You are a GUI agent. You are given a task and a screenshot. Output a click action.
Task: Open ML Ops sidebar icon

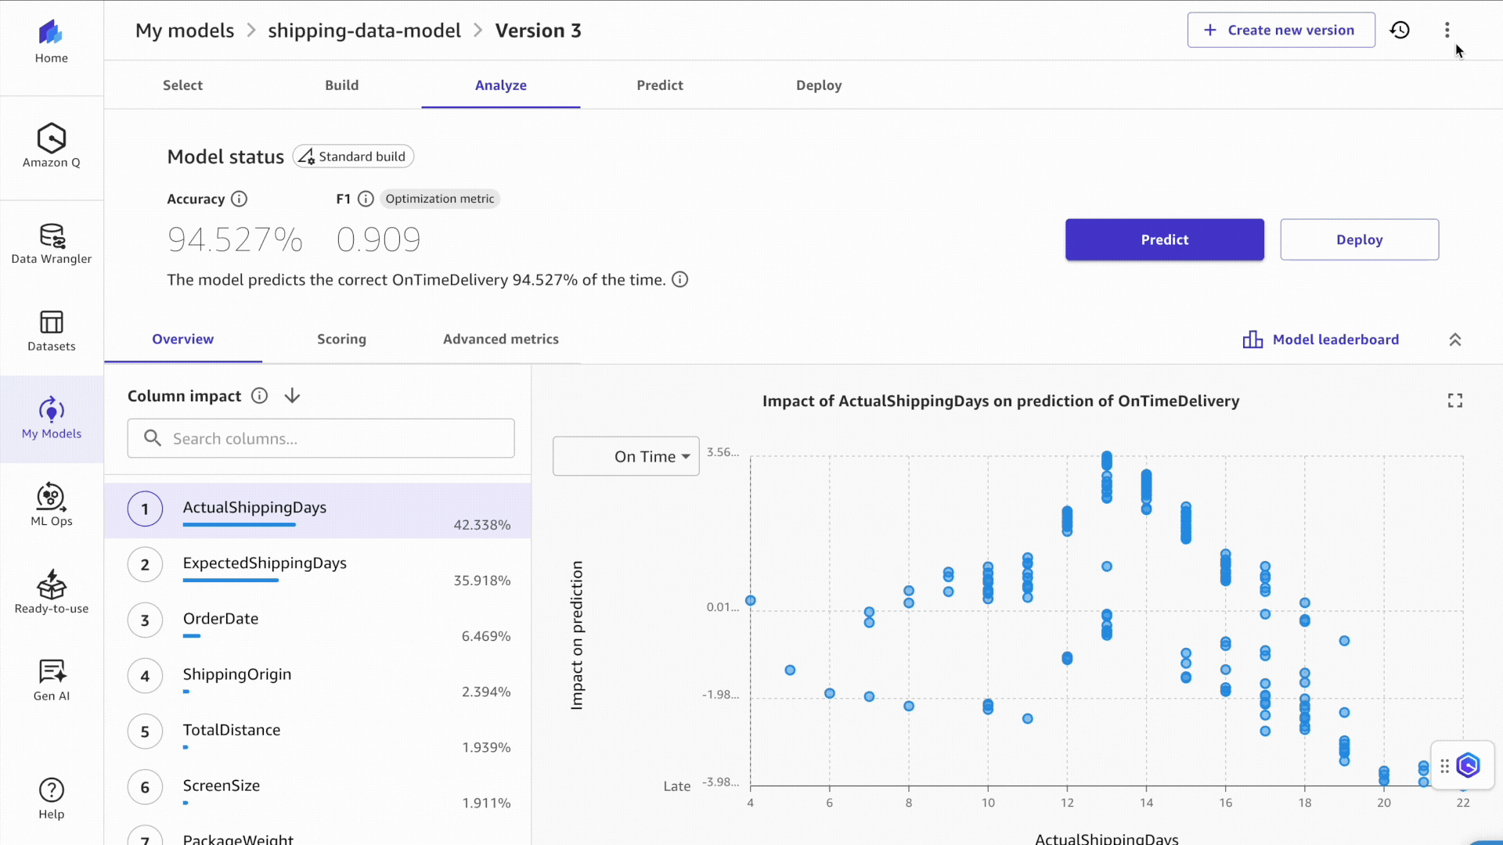click(x=52, y=505)
